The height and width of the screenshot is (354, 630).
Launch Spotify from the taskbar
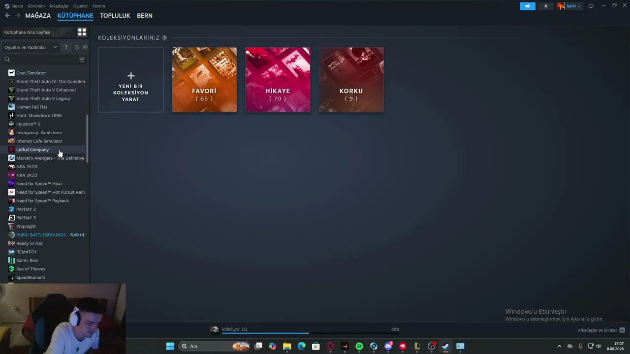(359, 346)
